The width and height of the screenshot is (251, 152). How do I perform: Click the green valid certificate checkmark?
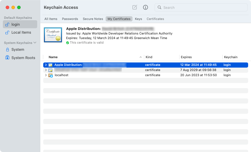point(68,43)
